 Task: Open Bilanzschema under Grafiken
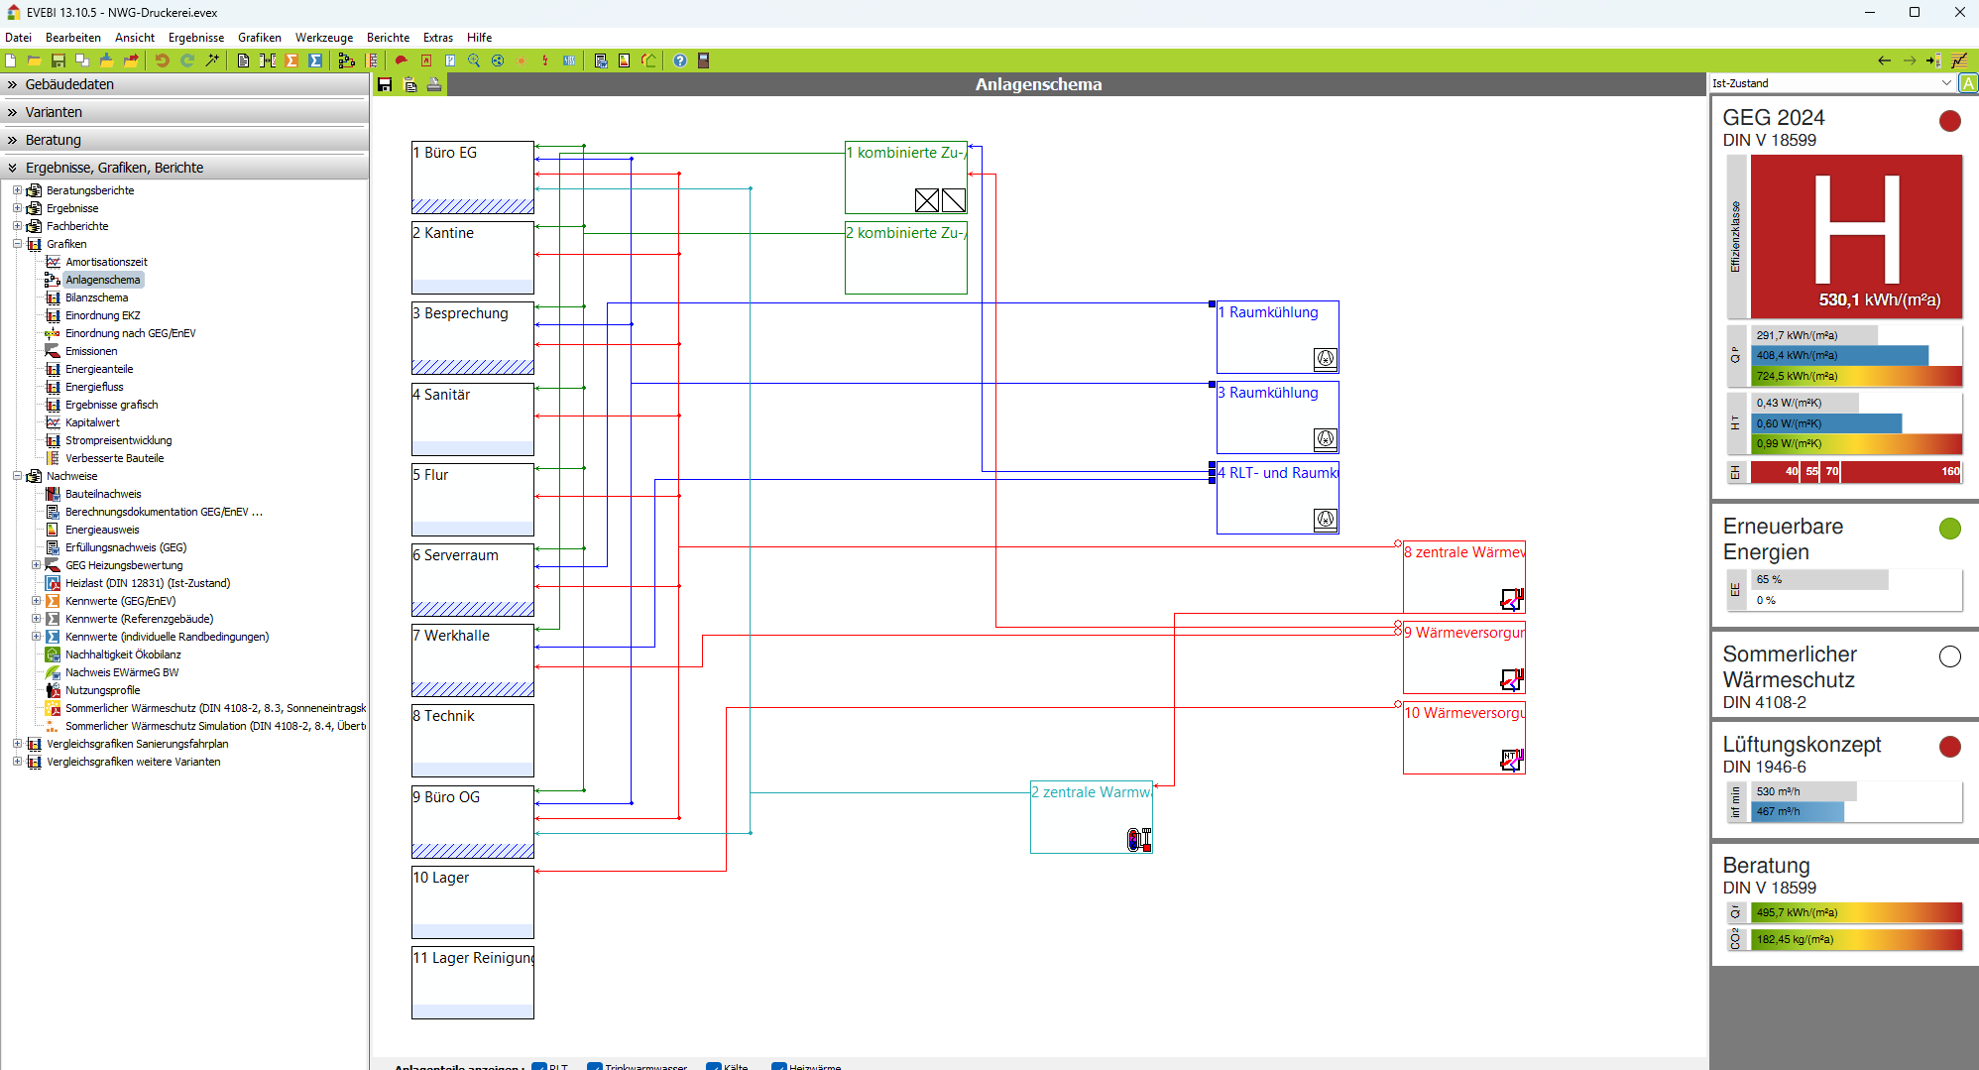click(x=96, y=297)
